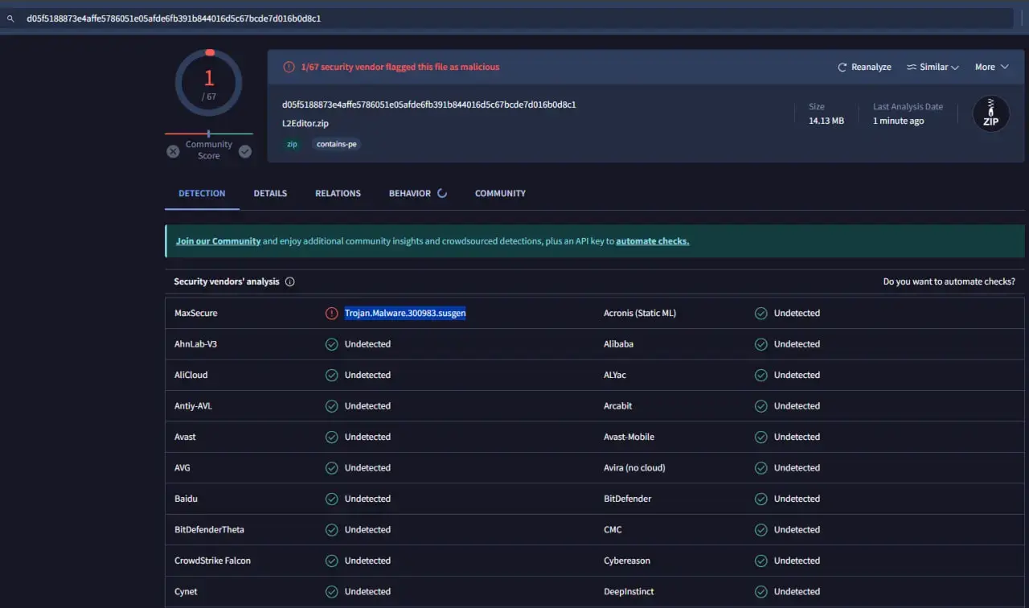Click DeepInstinct undetected check icon
This screenshot has height=608, width=1029.
pos(760,592)
